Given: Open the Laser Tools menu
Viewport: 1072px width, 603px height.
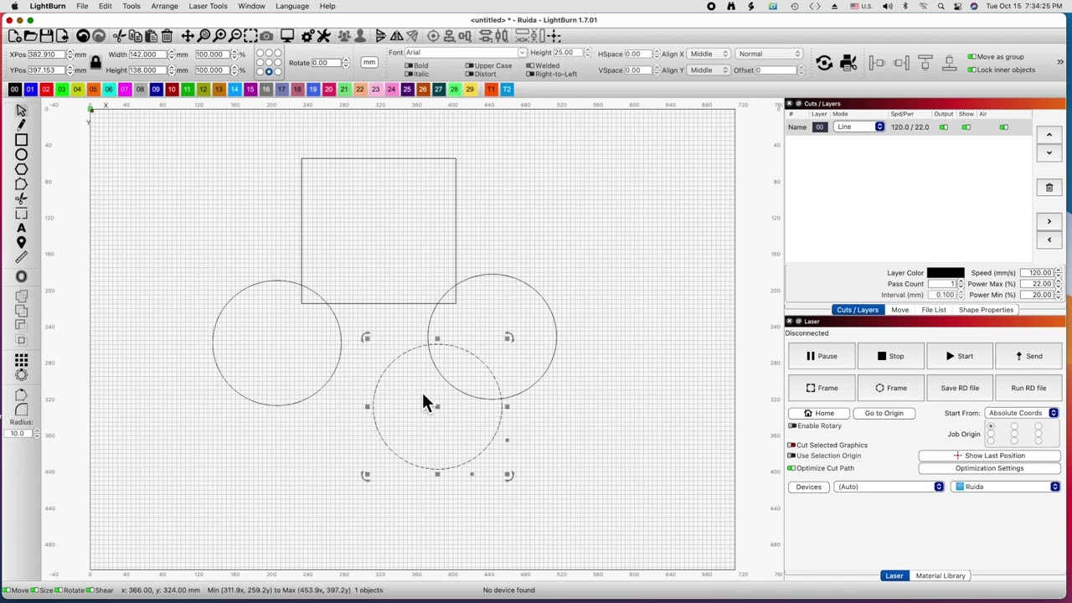Looking at the screenshot, I should click(x=208, y=6).
